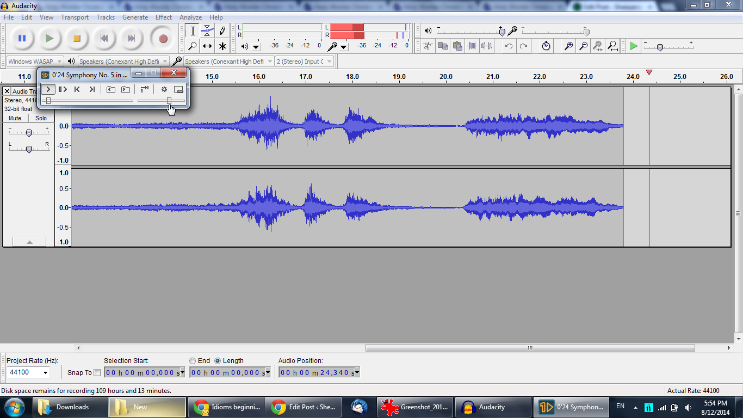Open settings gear in Symphony player window
This screenshot has height=418, width=743.
(164, 89)
